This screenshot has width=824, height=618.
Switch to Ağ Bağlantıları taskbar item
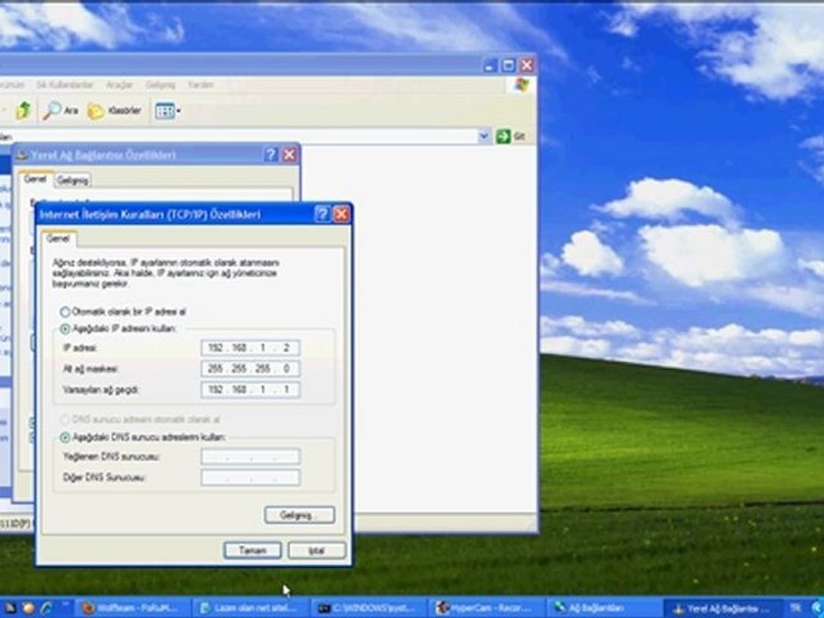[603, 608]
